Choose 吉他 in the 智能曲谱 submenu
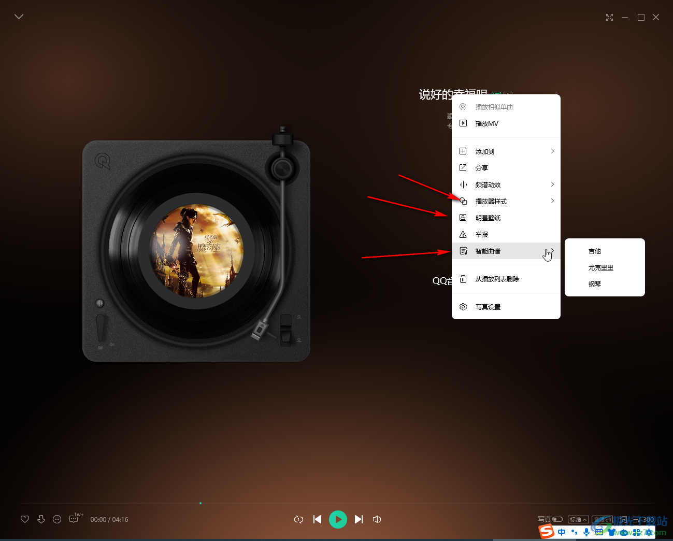 click(x=605, y=251)
